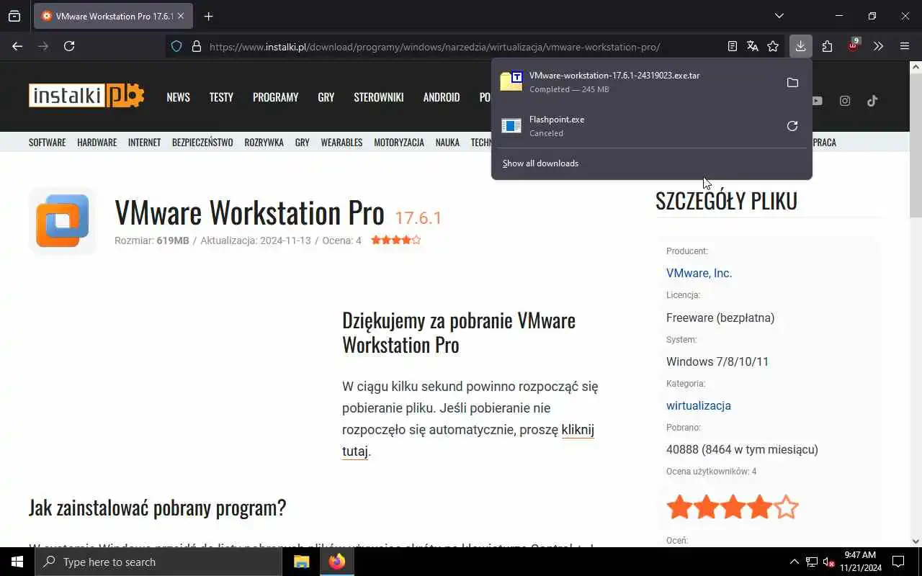
Task: Toggle the downloads panel button
Action: 800,46
